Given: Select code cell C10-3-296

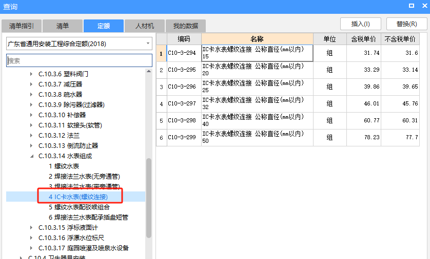Looking at the screenshot, I should point(184,87).
